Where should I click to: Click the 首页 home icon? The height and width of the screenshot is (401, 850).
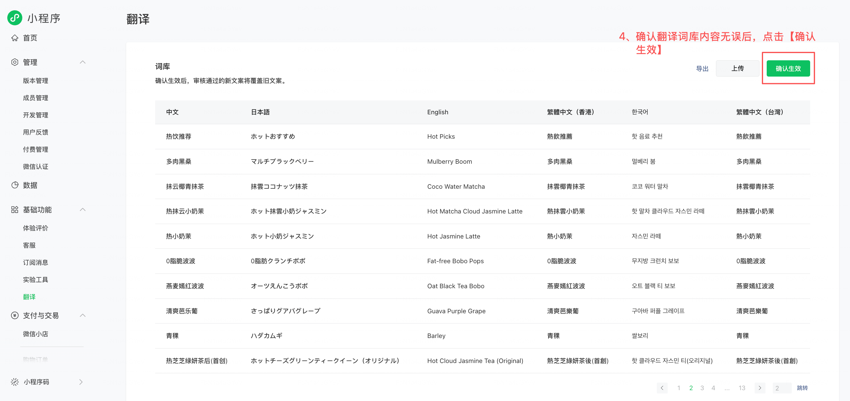15,38
